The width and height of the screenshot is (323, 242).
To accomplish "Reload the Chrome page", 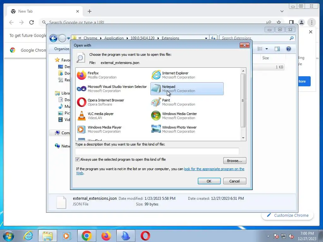I will (32, 22).
